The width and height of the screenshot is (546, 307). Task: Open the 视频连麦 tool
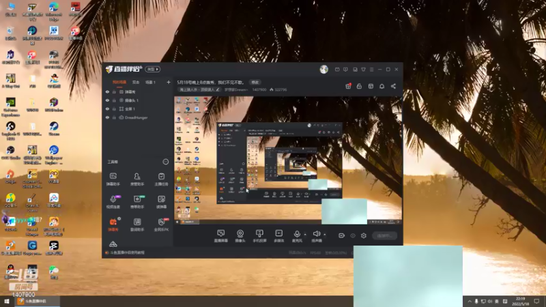113,201
